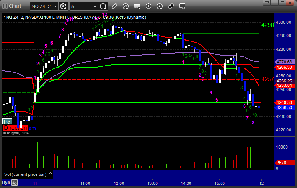The image size is (297, 188).
Task: Click the red 4266.50 price marker
Action: click(285, 67)
